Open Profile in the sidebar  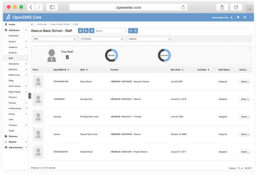16,24
